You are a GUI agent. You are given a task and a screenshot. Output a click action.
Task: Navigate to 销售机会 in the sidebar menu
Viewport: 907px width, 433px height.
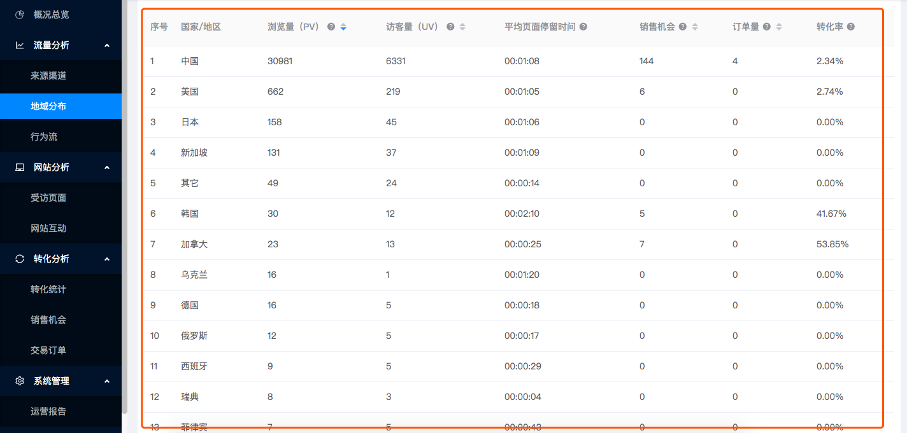point(48,320)
